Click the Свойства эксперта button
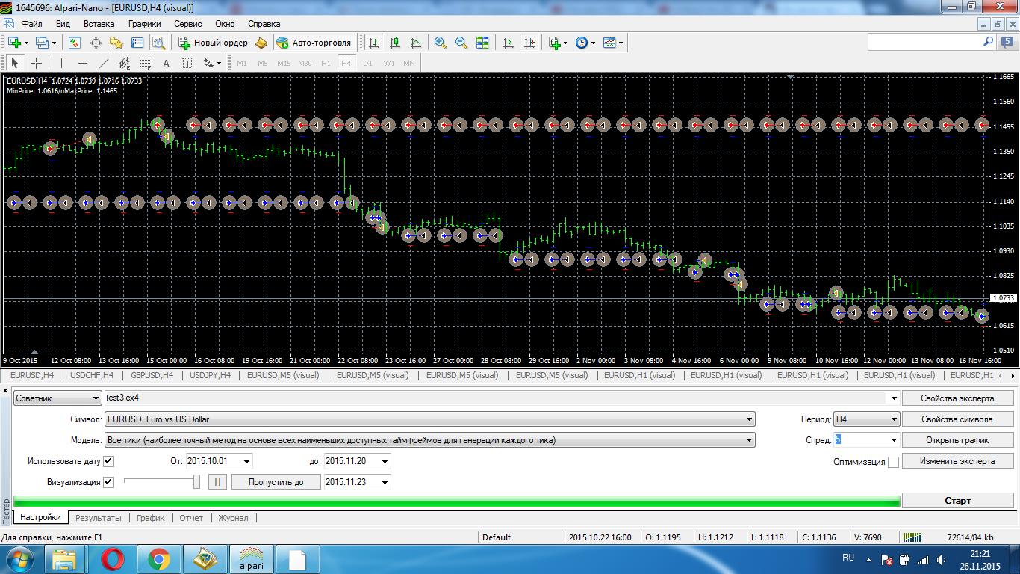 click(957, 398)
